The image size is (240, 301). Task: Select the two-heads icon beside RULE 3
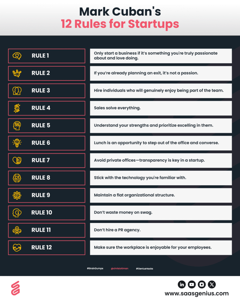(x=17, y=91)
